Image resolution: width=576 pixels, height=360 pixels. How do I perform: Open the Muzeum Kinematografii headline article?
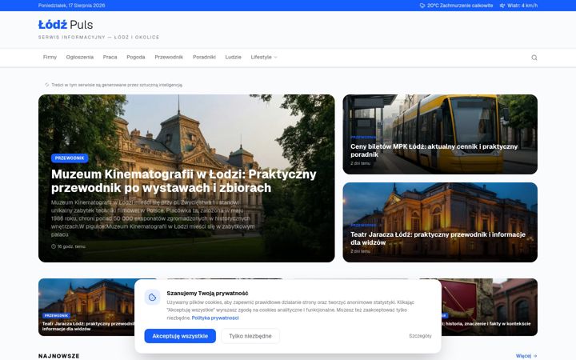click(184, 181)
